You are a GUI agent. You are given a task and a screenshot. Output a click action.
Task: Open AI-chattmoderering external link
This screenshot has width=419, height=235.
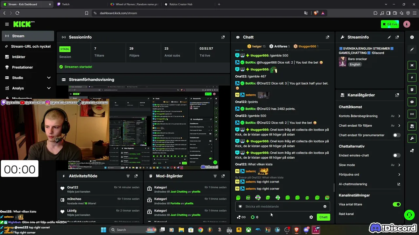pyautogui.click(x=399, y=184)
